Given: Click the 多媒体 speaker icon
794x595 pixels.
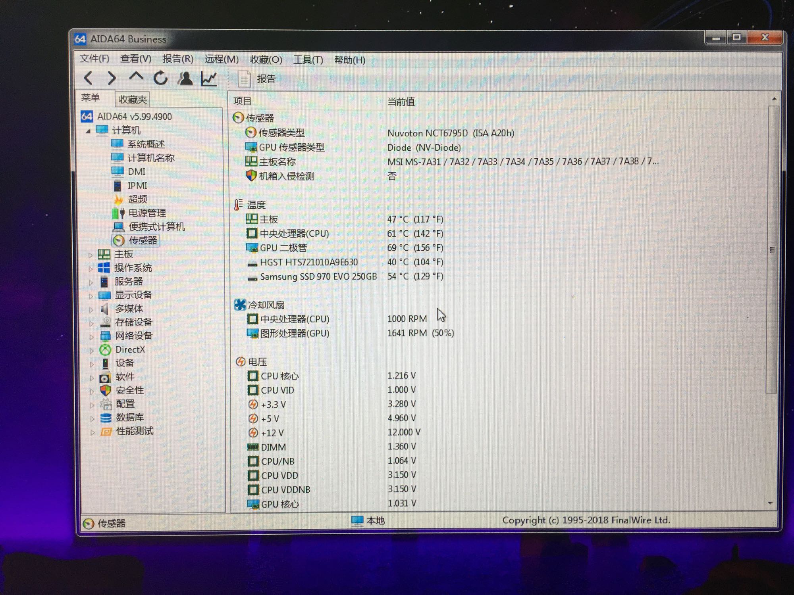Looking at the screenshot, I should tap(104, 309).
